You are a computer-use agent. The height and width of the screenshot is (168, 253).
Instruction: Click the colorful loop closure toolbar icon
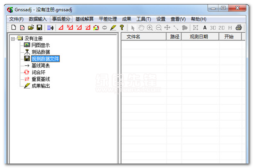pos(96,28)
